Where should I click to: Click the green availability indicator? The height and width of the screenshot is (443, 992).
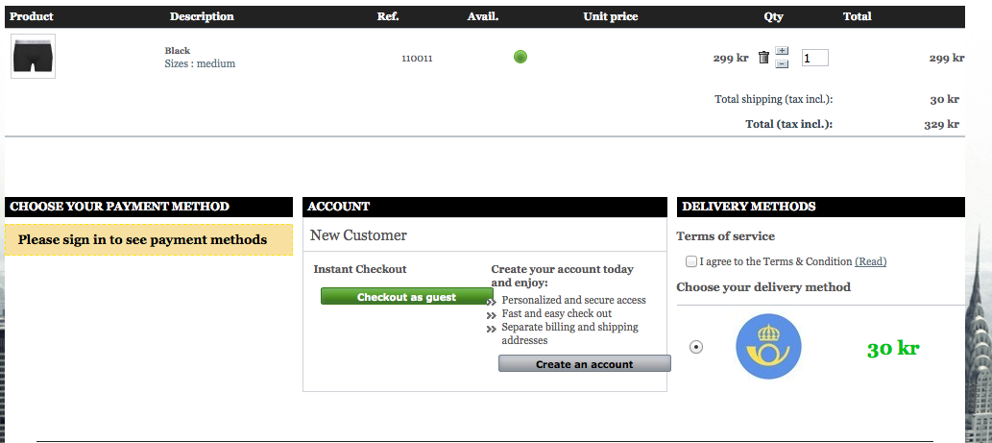520,58
